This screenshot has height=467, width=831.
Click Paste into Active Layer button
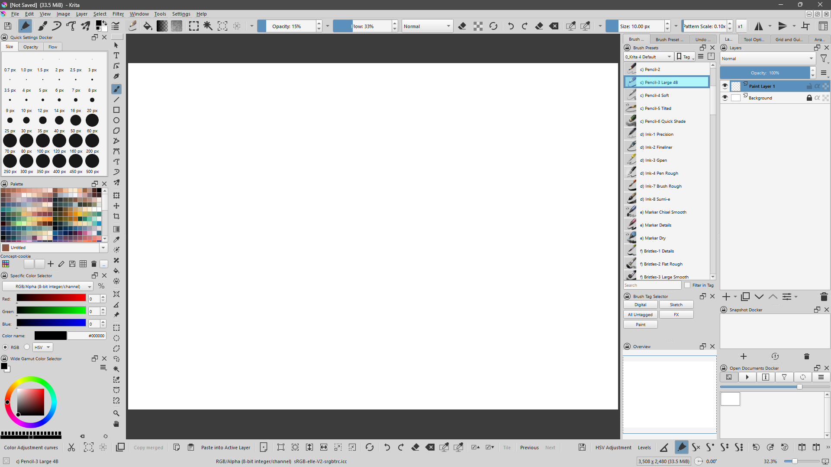(225, 448)
